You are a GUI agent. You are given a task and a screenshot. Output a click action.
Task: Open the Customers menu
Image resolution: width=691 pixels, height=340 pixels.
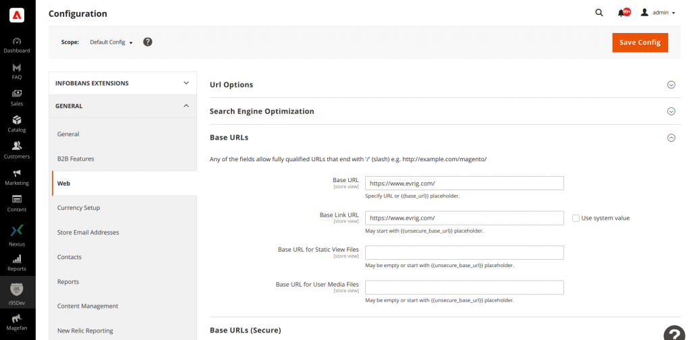[x=17, y=151]
